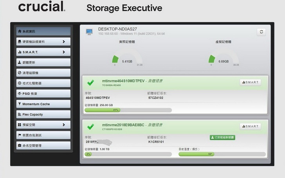Expand the sidebar S.M.A.R.T. chevron arrow
The height and width of the screenshot is (178, 285).
click(64, 52)
